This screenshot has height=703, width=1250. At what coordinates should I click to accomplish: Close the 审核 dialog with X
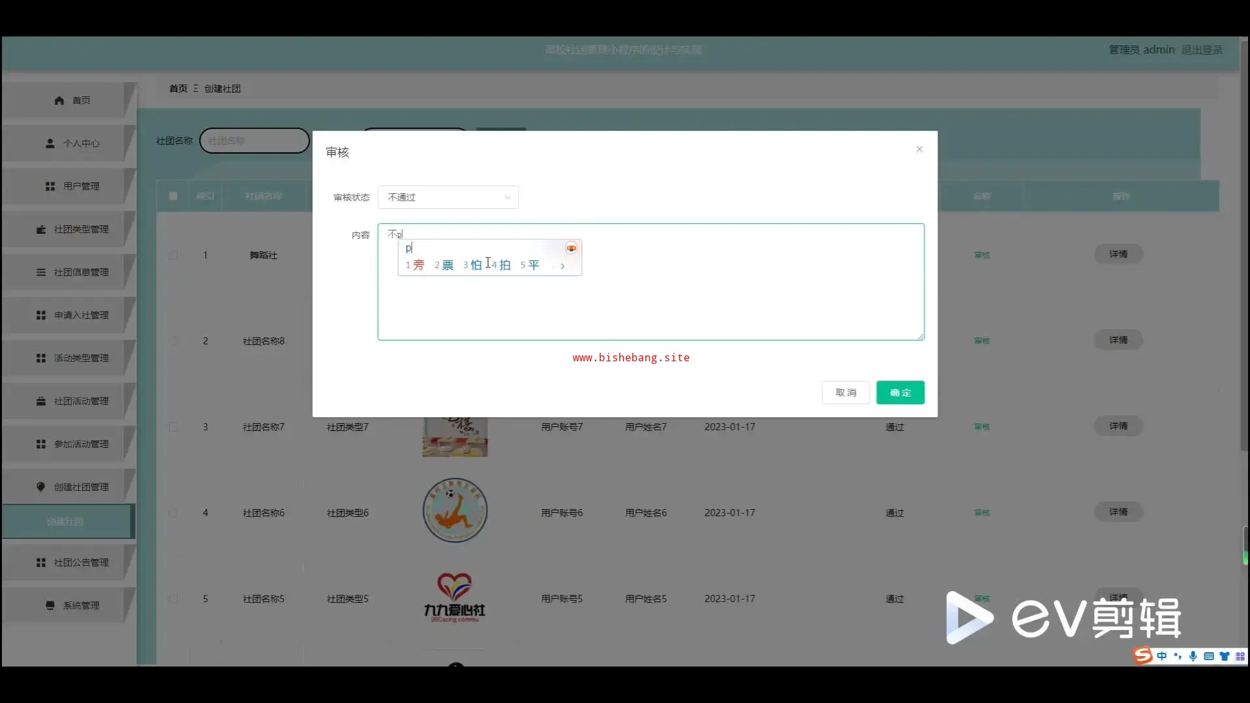pos(919,149)
